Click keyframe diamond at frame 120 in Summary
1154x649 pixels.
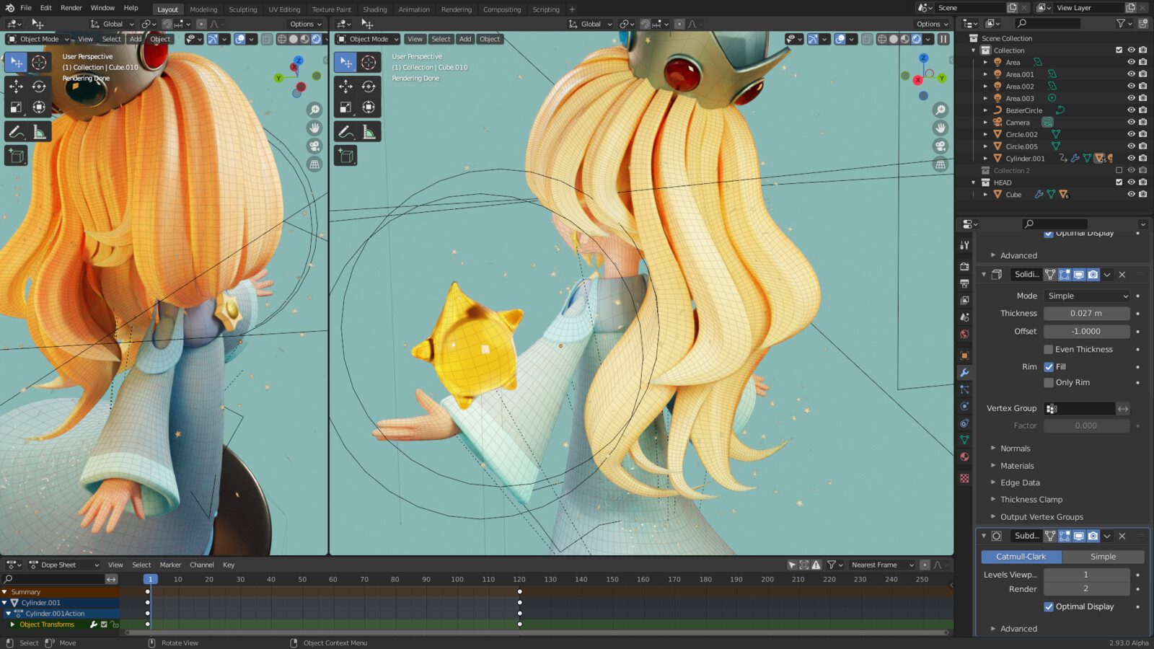[x=519, y=592]
